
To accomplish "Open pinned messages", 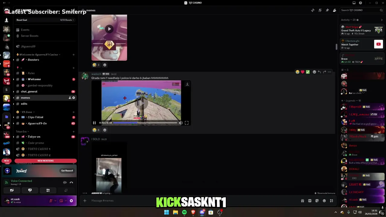I will click(x=327, y=10).
